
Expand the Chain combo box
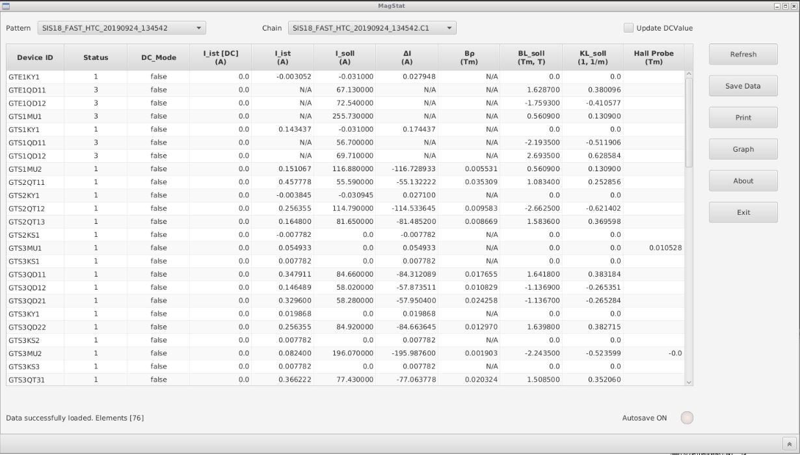click(x=372, y=28)
